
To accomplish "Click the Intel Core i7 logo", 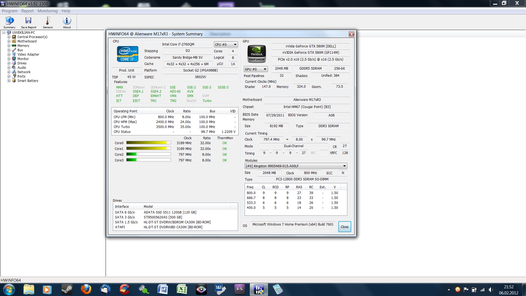I will (x=127, y=54).
